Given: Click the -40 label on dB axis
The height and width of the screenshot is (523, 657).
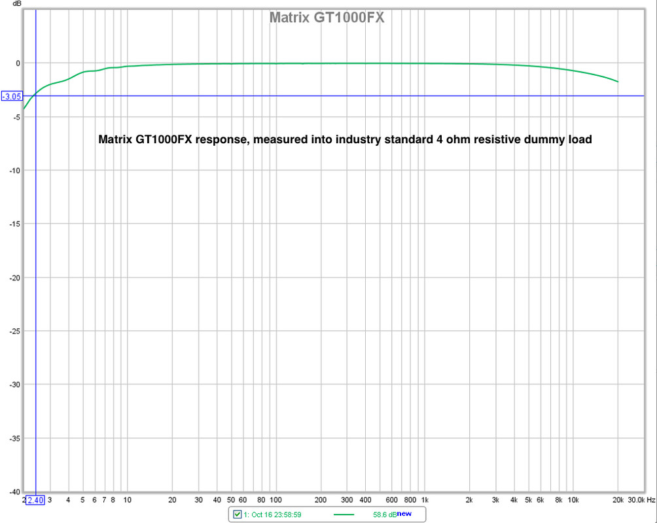Looking at the screenshot, I should (x=14, y=492).
